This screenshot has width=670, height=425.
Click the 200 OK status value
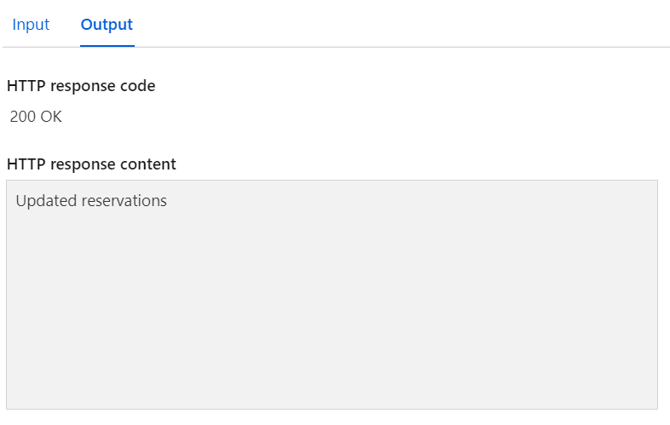coord(36,118)
